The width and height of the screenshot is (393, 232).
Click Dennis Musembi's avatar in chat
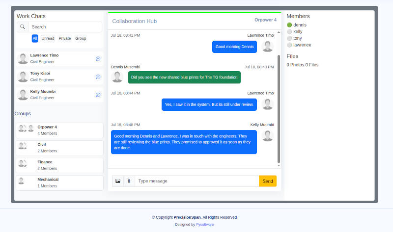tap(117, 77)
